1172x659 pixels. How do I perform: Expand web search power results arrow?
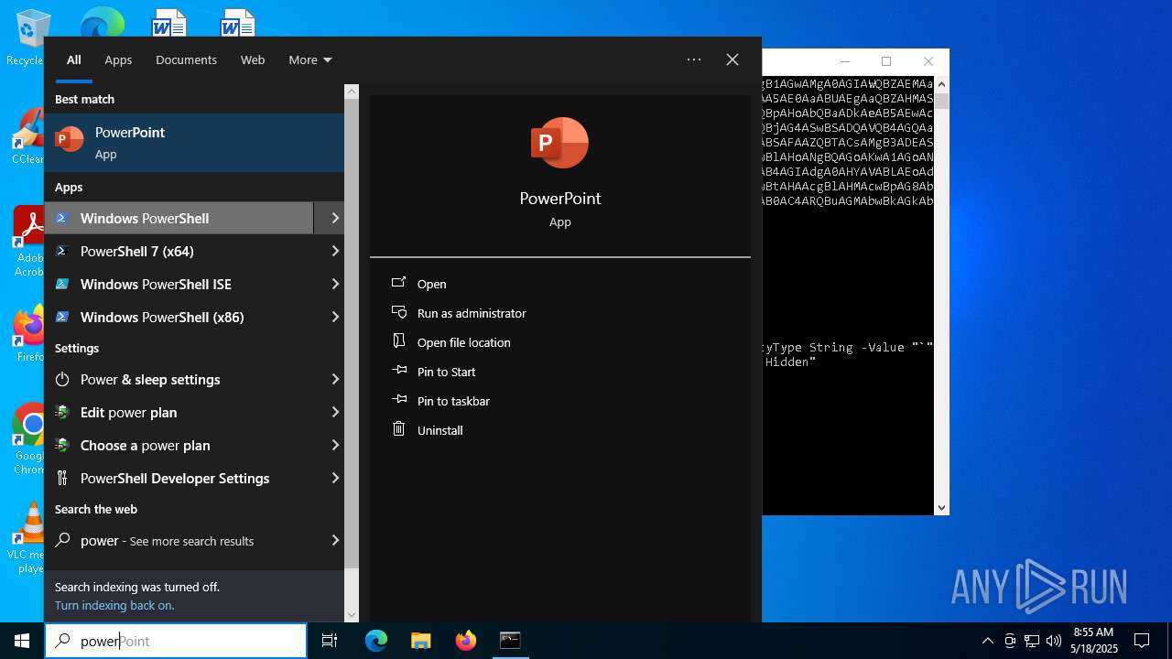point(334,540)
